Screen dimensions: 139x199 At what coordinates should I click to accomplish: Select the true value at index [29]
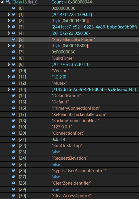[x=55, y=189]
